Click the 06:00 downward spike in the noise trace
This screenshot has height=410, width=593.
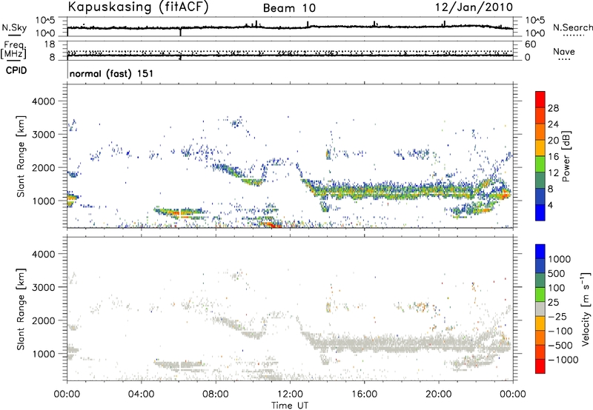pos(180,32)
